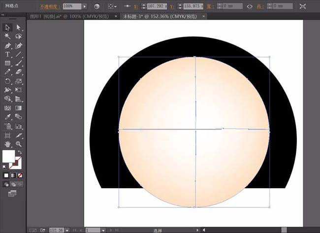This screenshot has height=233, width=320.
Task: Select the Mesh tool
Action: (x=7, y=108)
